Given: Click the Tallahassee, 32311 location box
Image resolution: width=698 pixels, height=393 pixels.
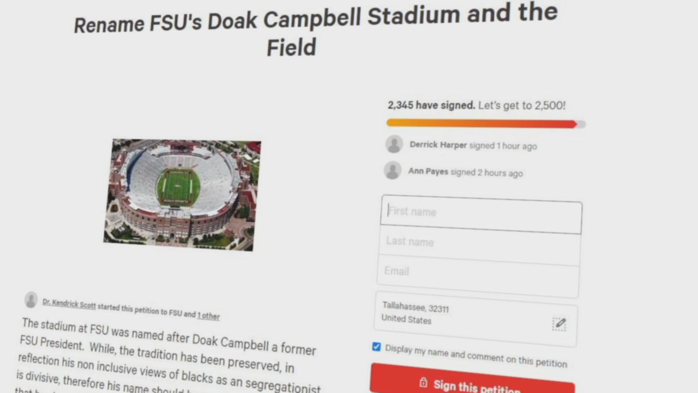Looking at the screenshot, I should coord(476,318).
